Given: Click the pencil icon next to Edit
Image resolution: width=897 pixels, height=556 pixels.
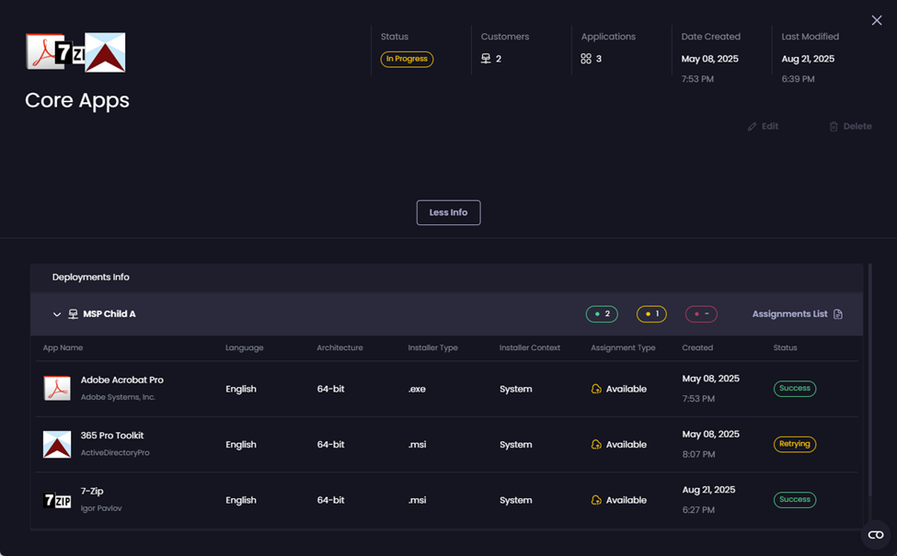Looking at the screenshot, I should pos(752,127).
